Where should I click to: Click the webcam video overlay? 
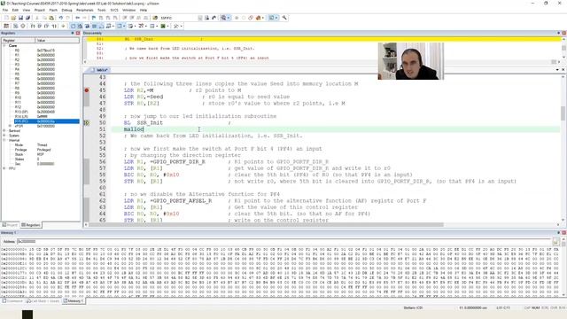pos(411,61)
